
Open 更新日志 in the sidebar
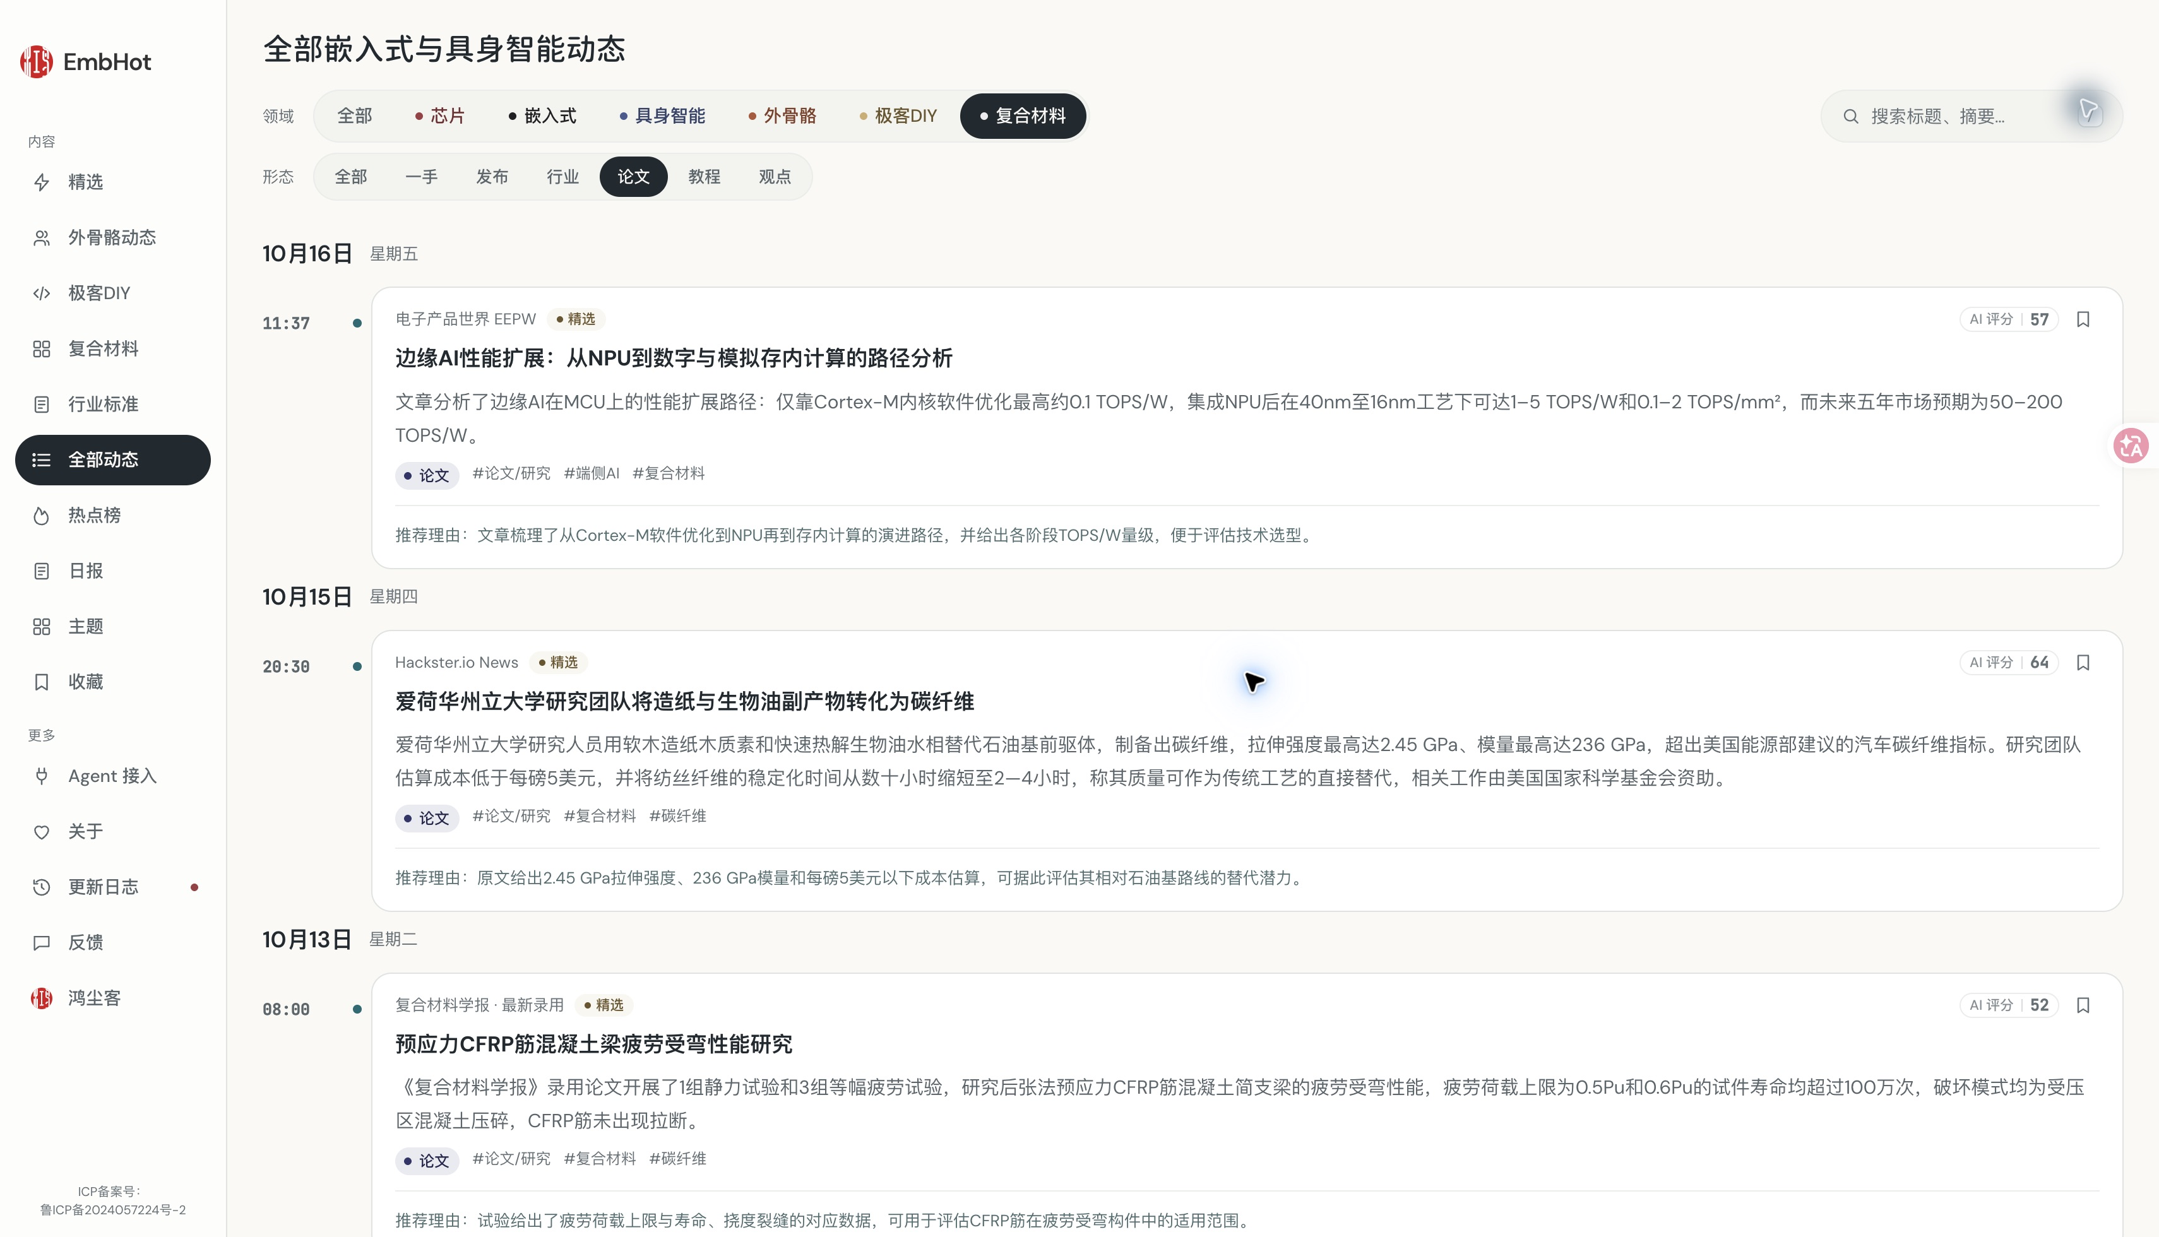112,887
